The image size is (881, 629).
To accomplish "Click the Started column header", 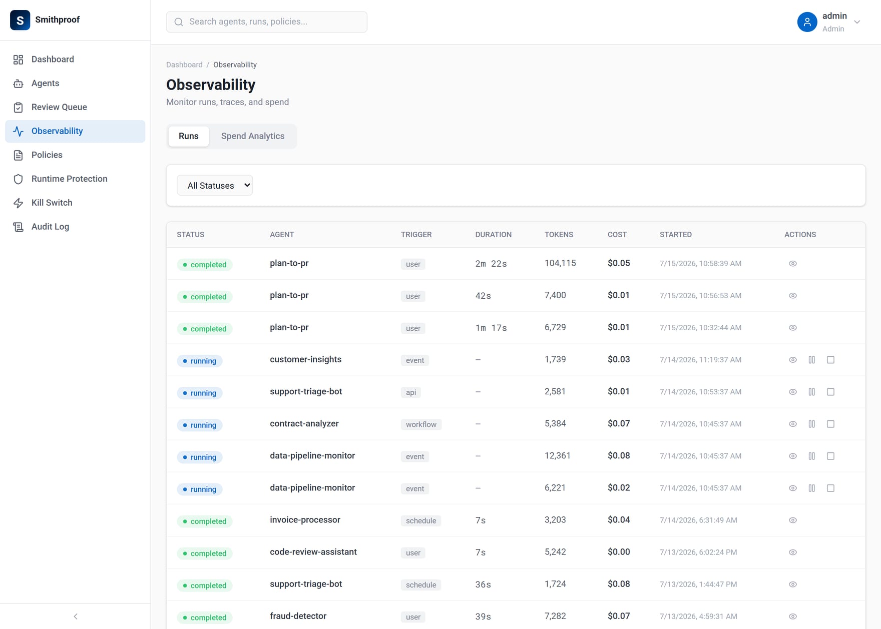I will (x=676, y=235).
